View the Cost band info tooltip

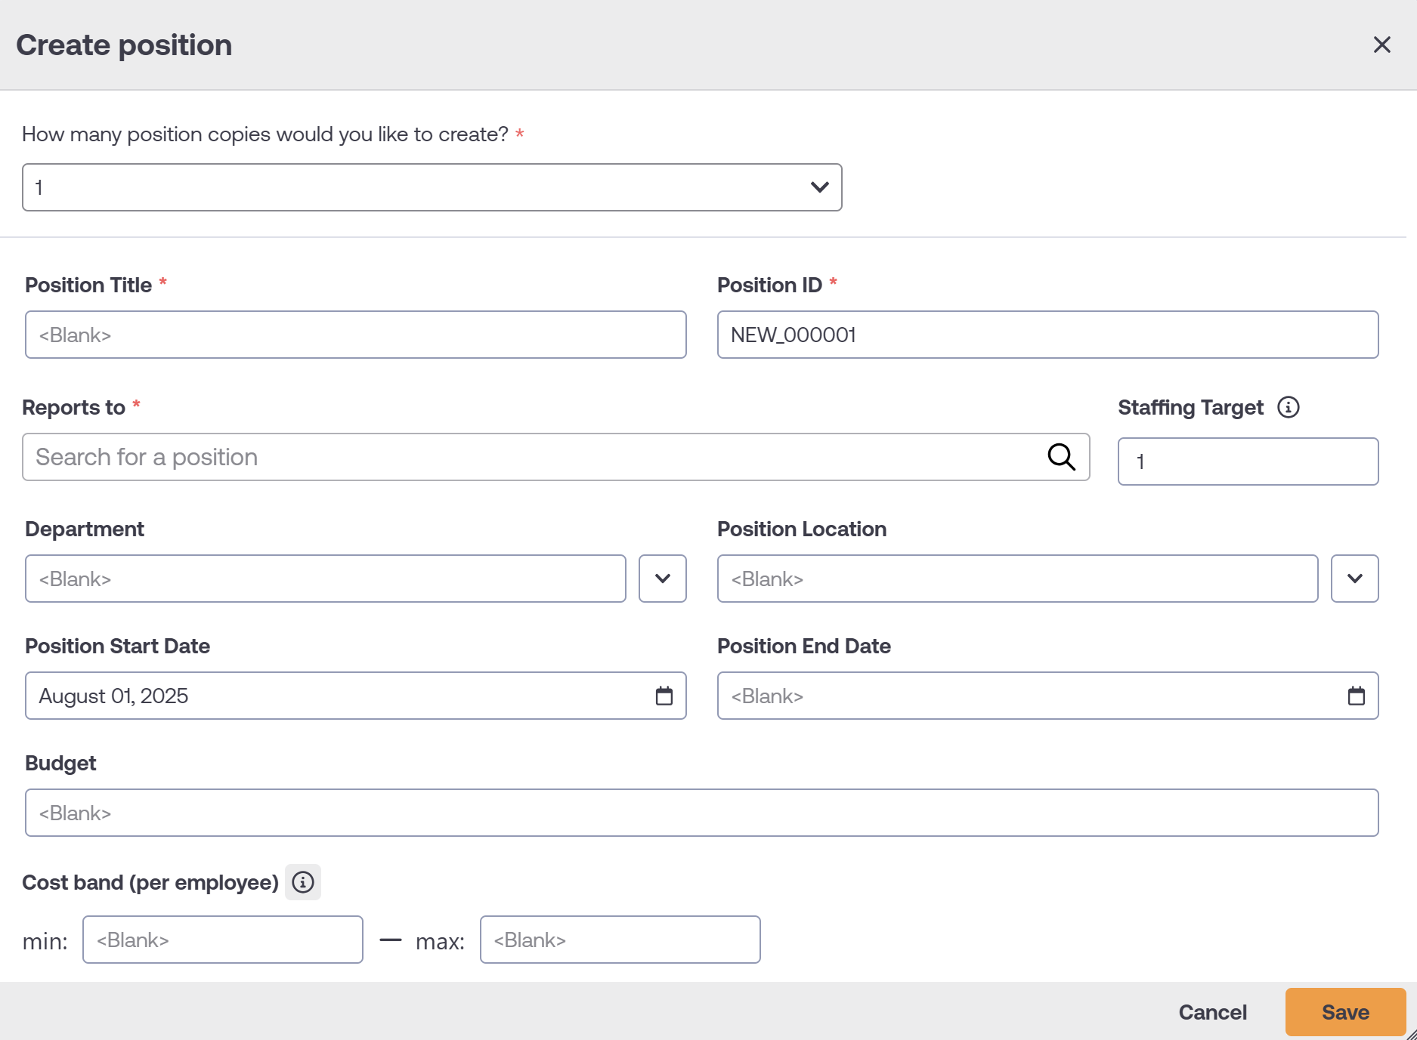click(303, 881)
